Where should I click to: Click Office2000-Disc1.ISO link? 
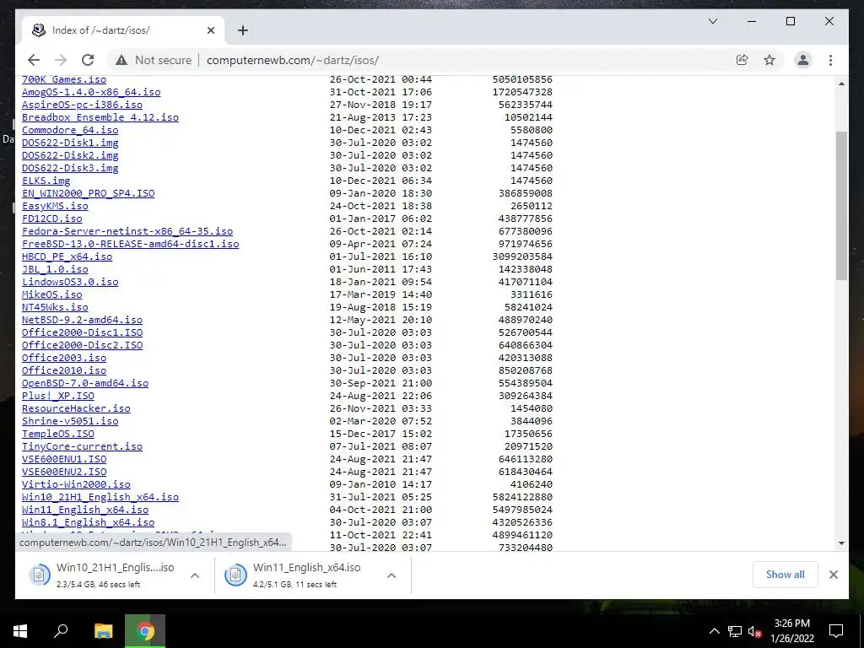(x=82, y=332)
